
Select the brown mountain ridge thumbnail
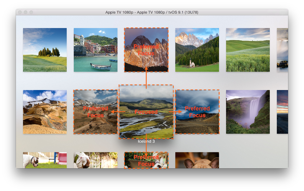pyautogui.click(x=96, y=112)
